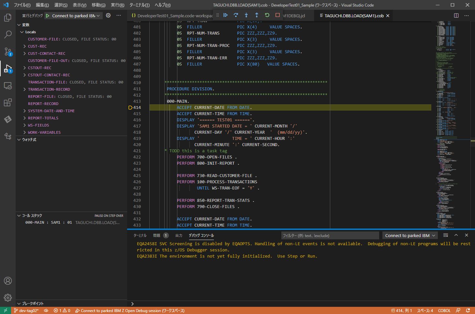The height and width of the screenshot is (314, 475).
Task: Click the debug Continue button
Action: (x=225, y=15)
